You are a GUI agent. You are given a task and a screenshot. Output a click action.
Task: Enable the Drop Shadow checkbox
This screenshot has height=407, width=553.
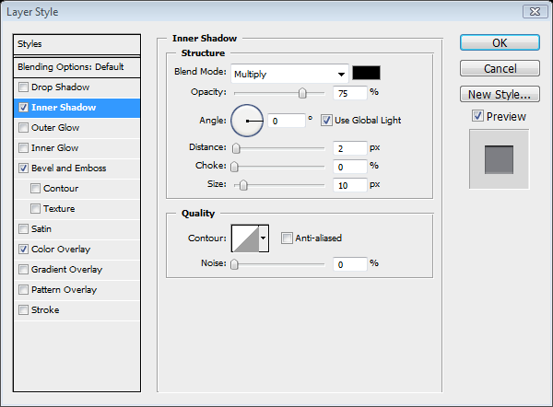pyautogui.click(x=23, y=87)
